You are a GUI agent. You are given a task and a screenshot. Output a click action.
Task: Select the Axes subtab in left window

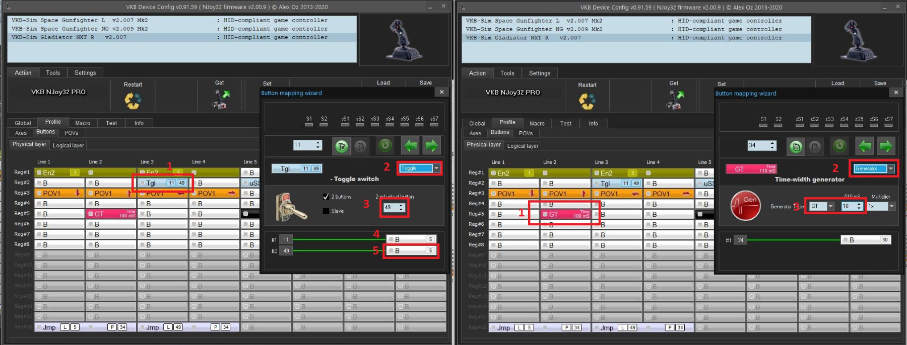pos(21,133)
